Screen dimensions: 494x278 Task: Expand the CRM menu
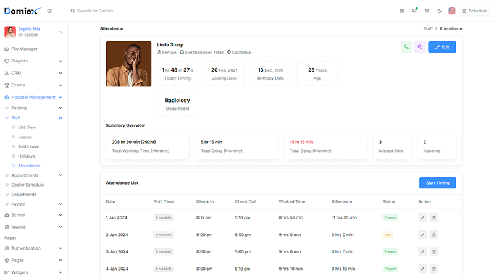click(x=33, y=73)
